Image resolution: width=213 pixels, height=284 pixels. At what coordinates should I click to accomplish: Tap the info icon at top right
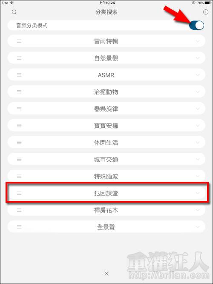tap(205, 12)
